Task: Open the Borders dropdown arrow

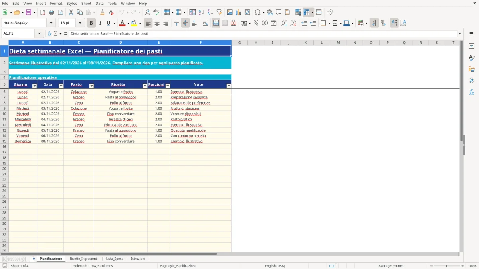Action: pyautogui.click(x=329, y=23)
